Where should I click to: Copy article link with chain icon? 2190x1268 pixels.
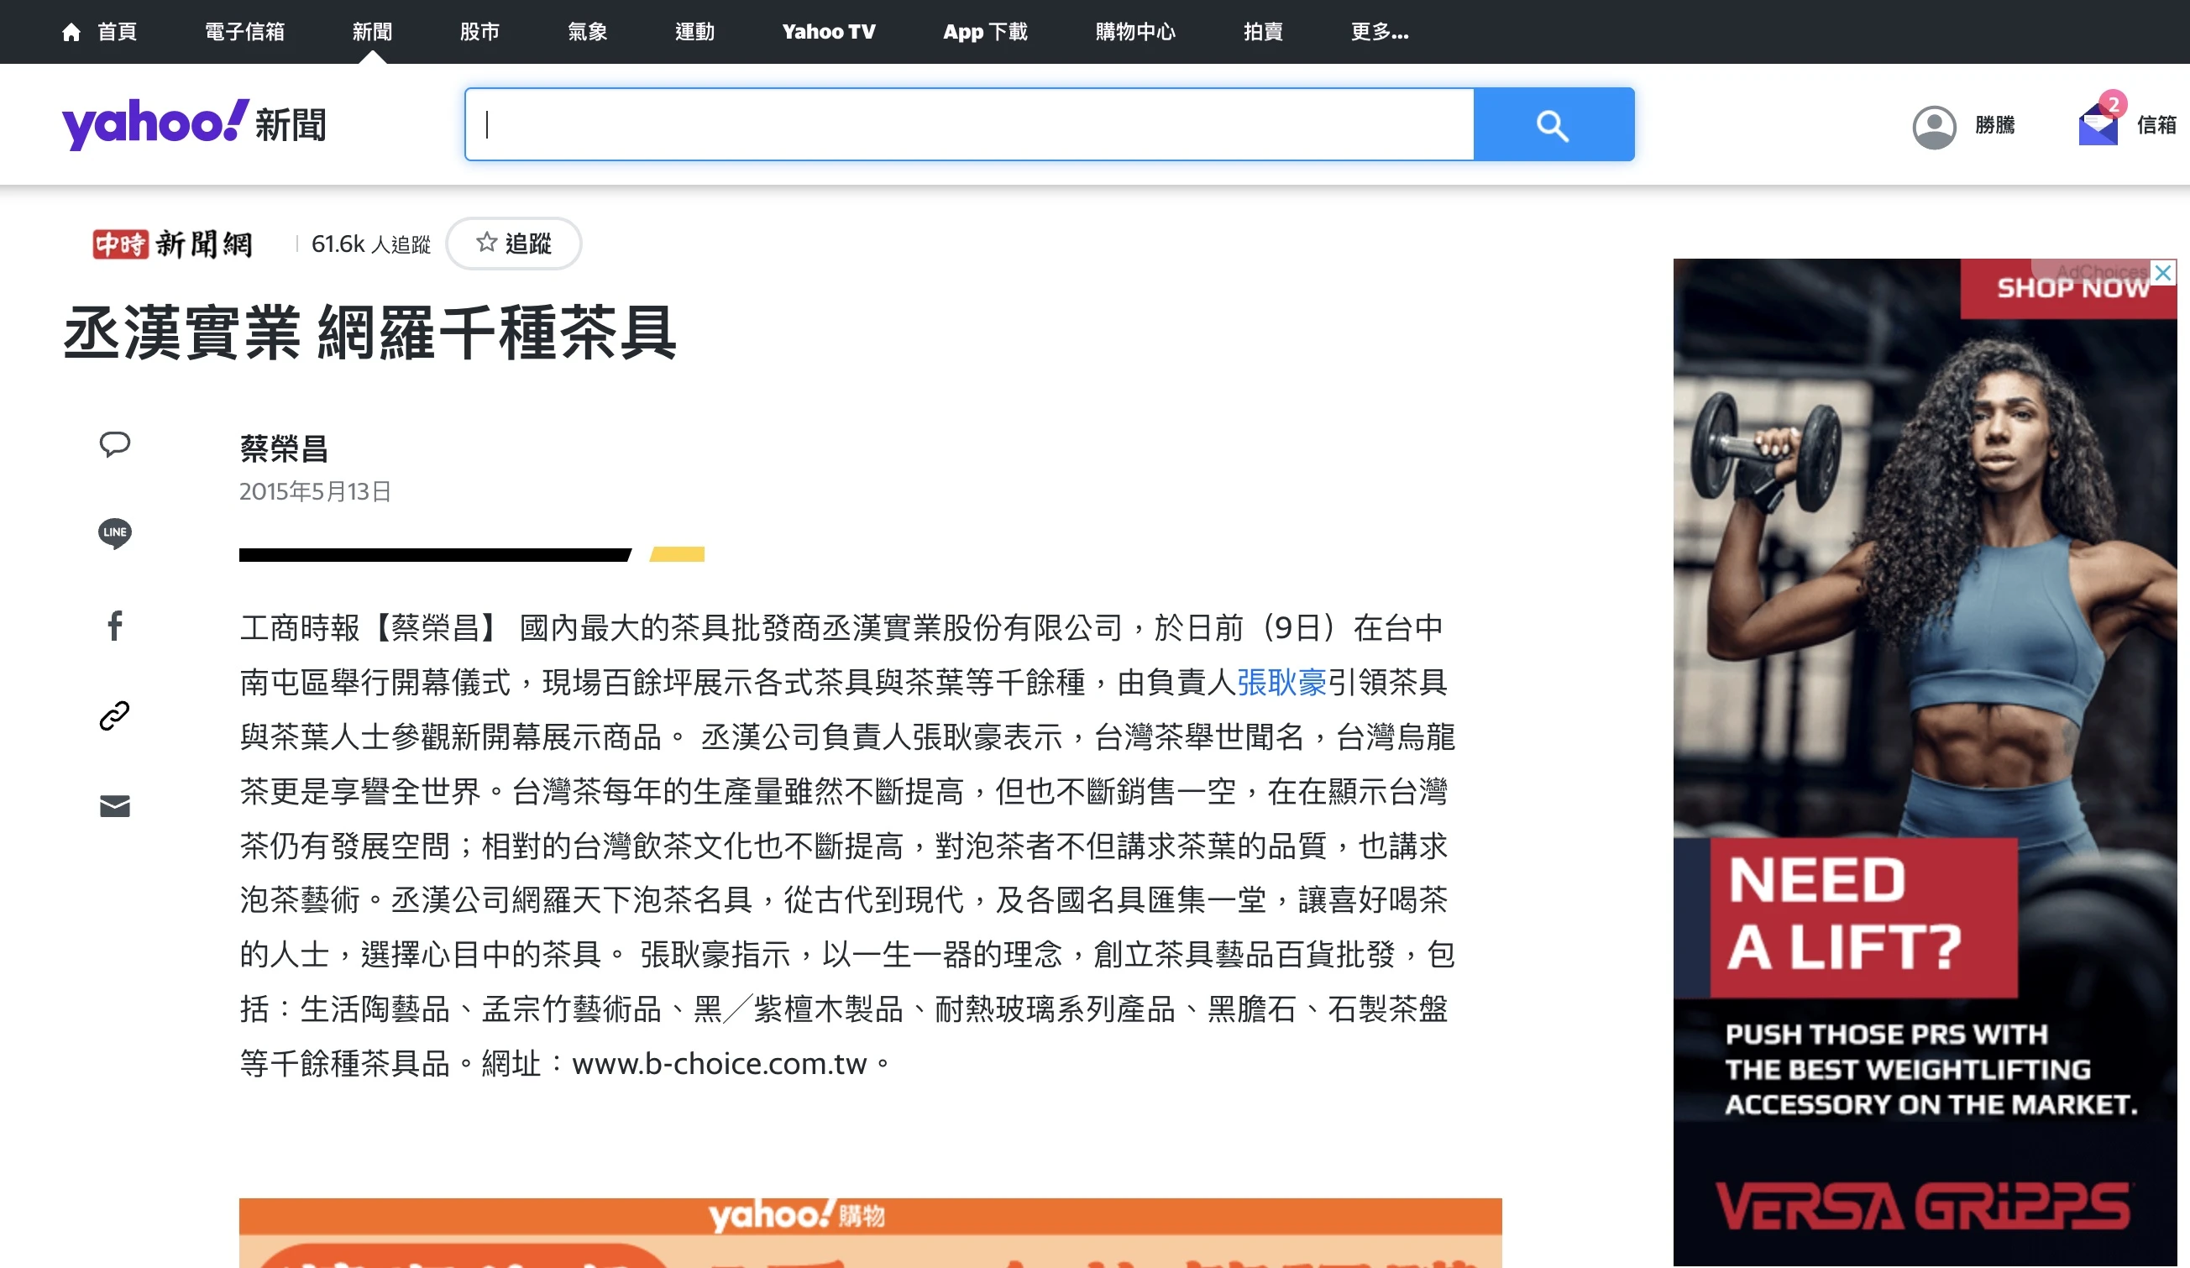pyautogui.click(x=115, y=715)
